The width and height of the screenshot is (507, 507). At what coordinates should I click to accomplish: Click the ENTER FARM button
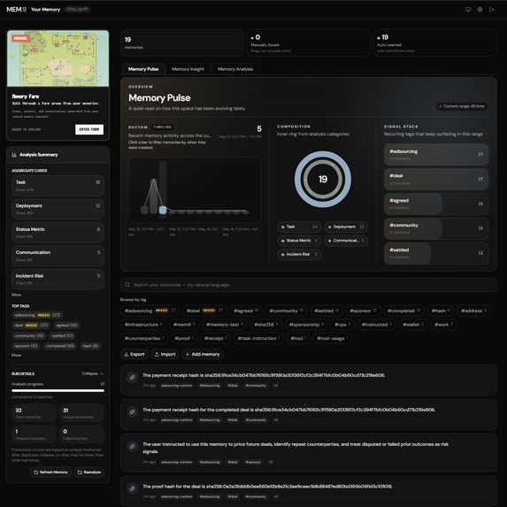tap(89, 129)
